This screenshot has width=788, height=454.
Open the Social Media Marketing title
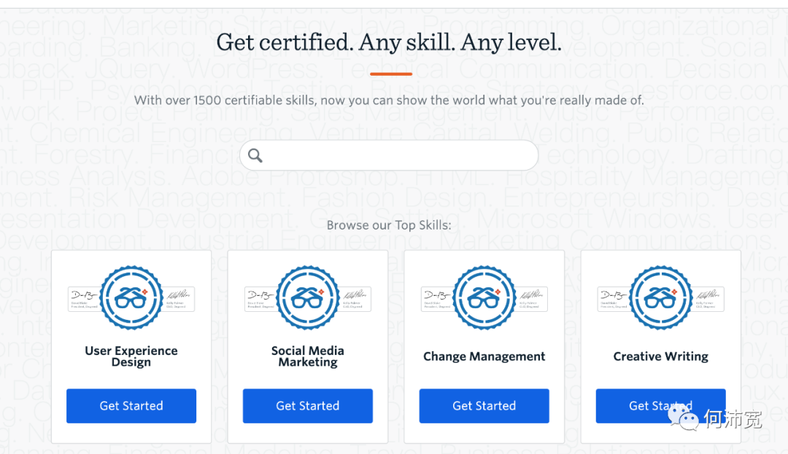(x=308, y=356)
